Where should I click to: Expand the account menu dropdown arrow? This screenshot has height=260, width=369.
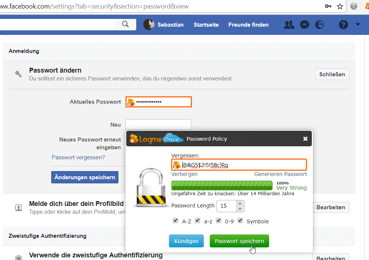(358, 24)
